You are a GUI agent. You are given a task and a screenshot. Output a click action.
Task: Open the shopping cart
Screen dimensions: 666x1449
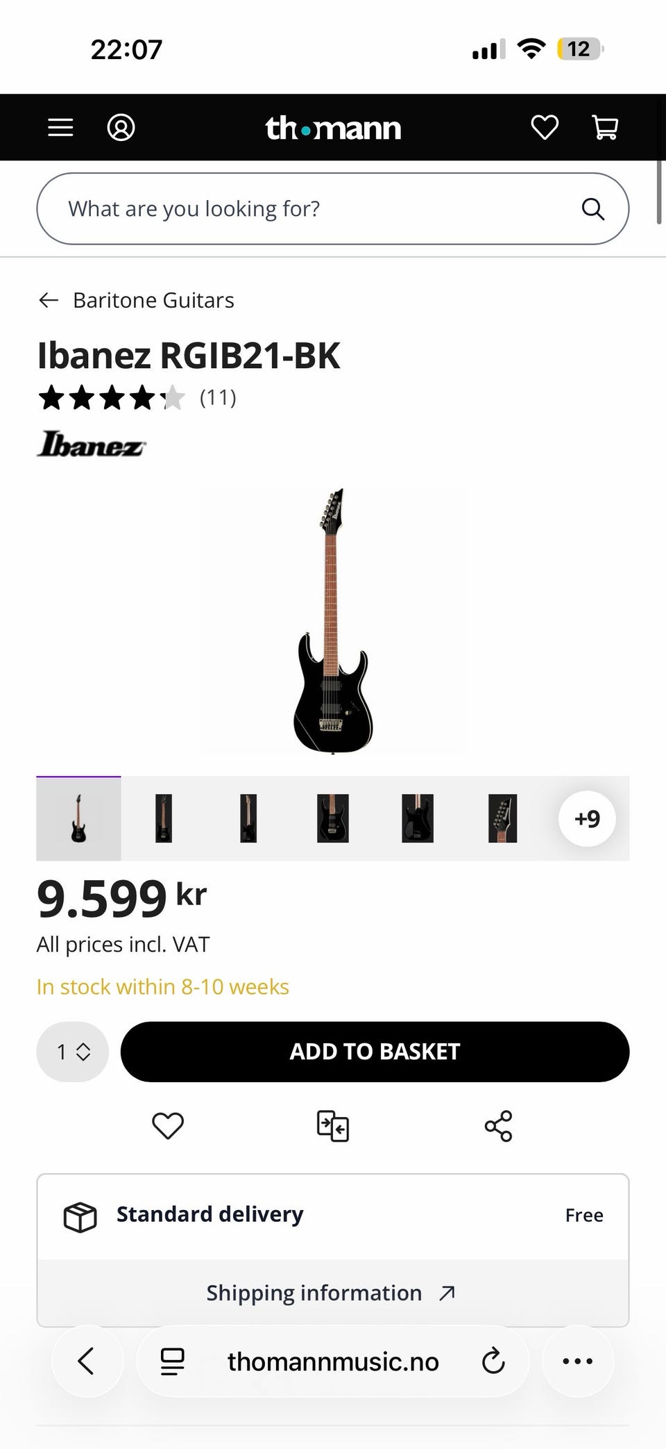pos(605,128)
